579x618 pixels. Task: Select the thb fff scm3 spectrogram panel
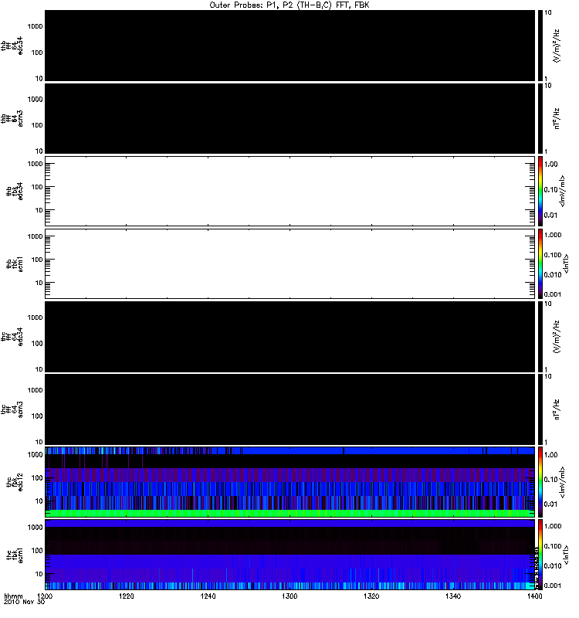(289, 119)
